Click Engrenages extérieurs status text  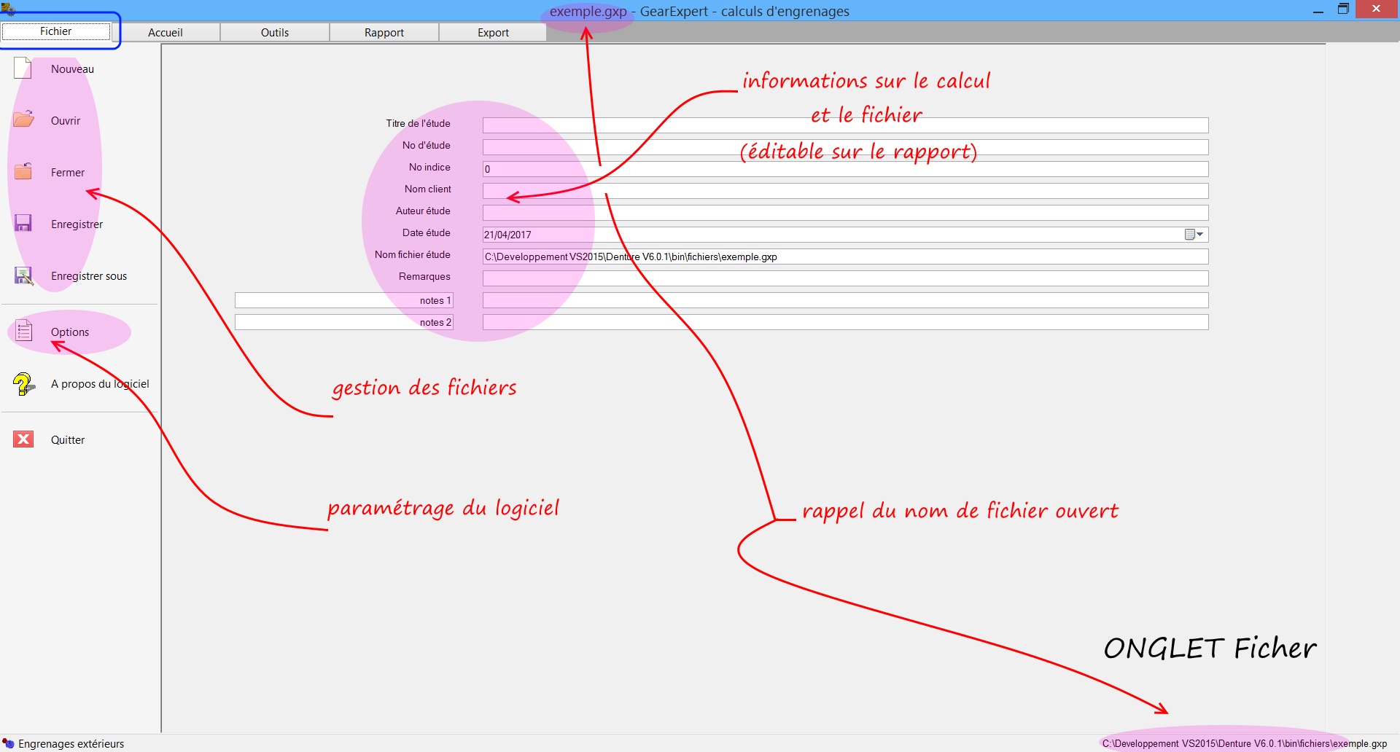point(71,744)
